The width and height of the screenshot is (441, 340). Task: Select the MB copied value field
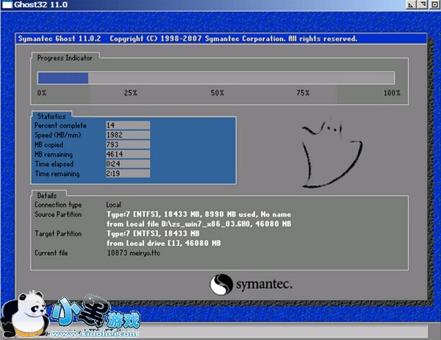(127, 145)
